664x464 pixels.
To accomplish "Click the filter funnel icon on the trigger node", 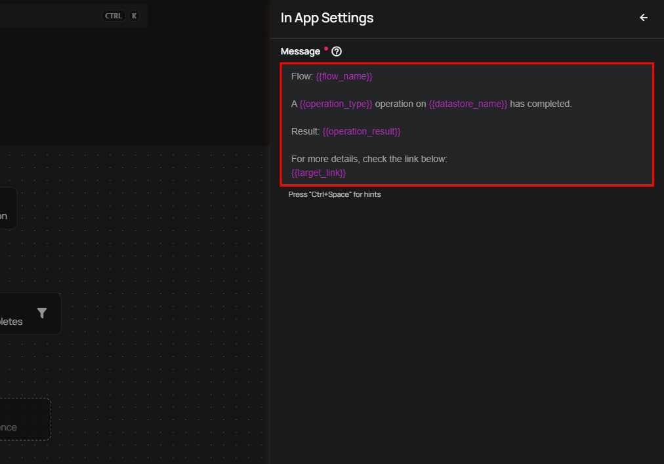I will (x=42, y=313).
